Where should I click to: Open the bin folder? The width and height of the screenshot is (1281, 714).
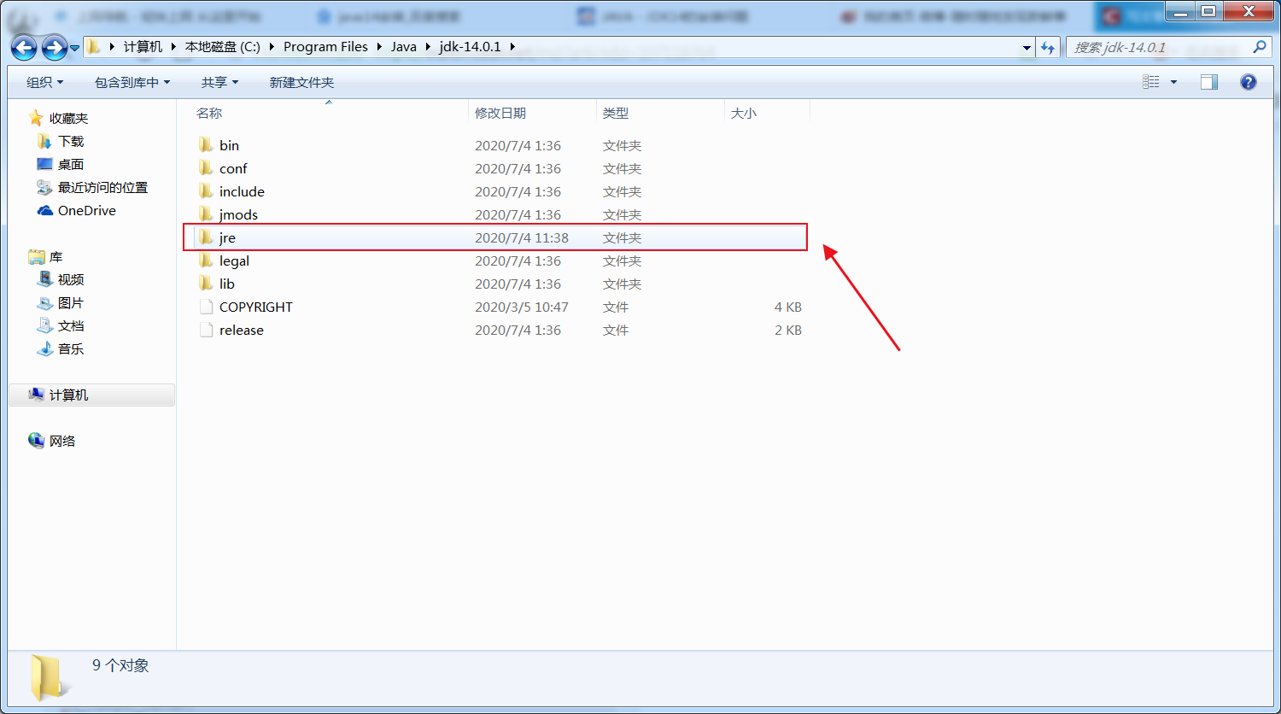click(228, 145)
